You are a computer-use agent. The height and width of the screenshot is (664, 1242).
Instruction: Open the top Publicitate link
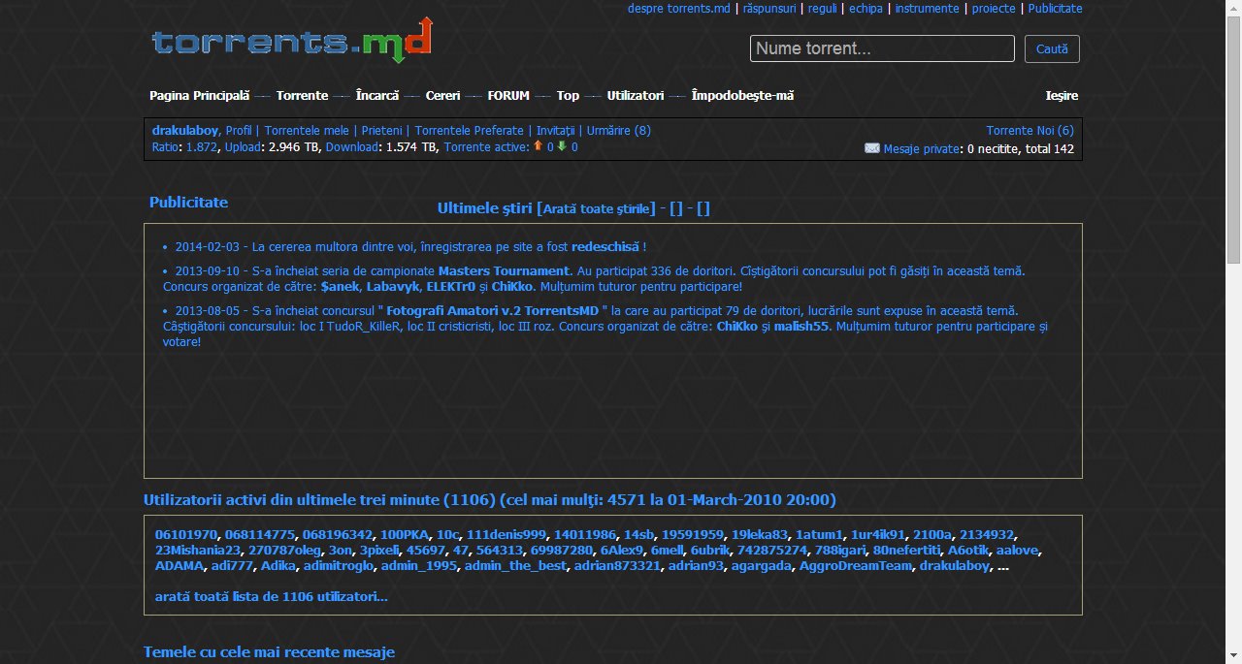click(x=1055, y=9)
